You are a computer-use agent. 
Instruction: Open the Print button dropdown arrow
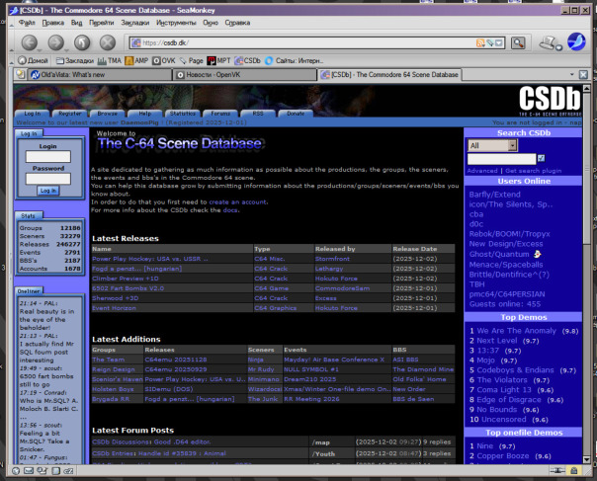(558, 47)
